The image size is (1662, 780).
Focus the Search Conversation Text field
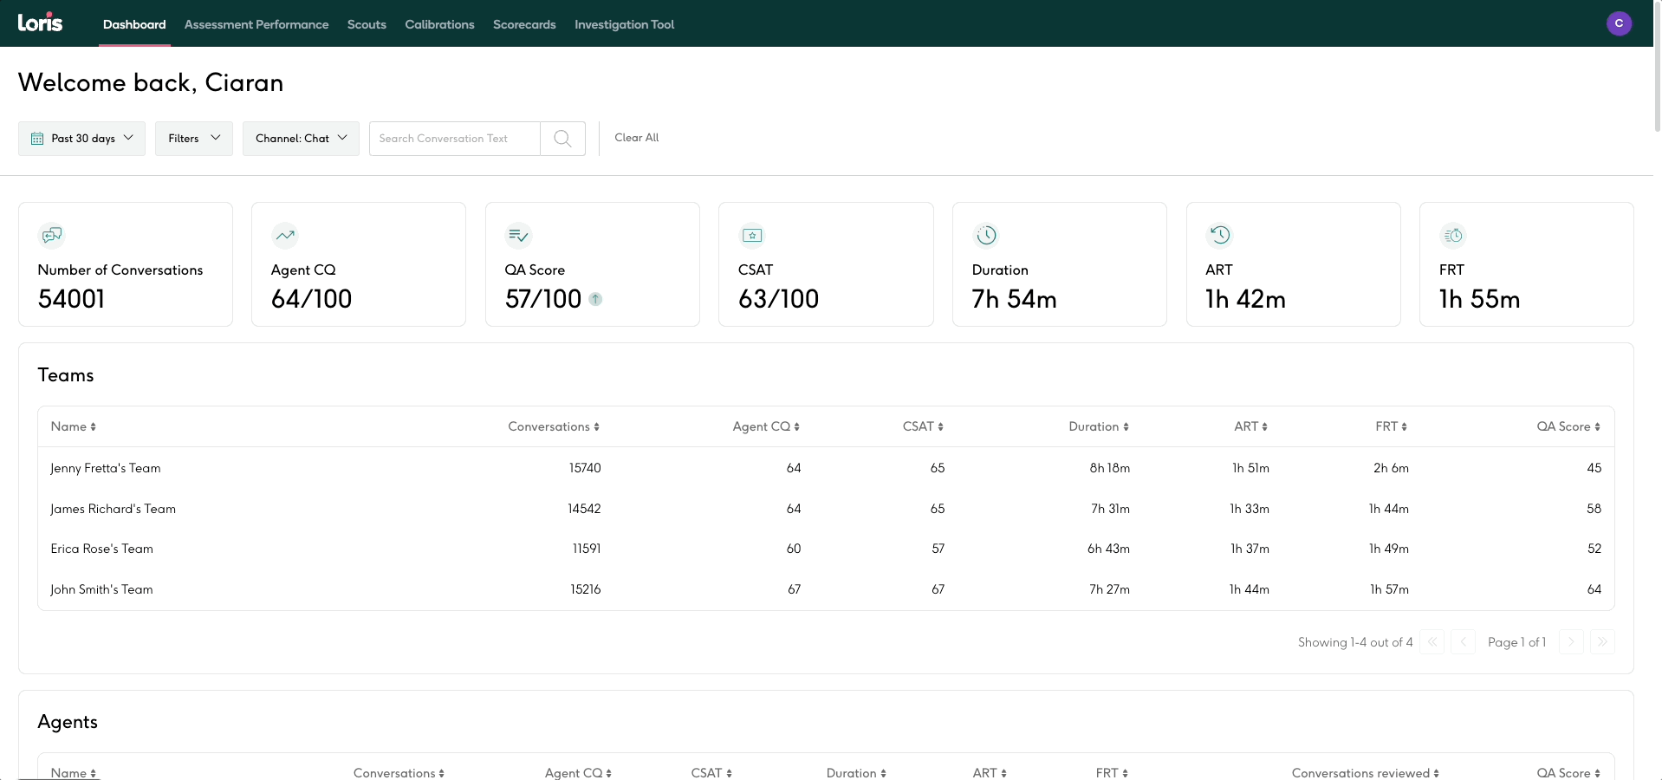[x=454, y=139]
